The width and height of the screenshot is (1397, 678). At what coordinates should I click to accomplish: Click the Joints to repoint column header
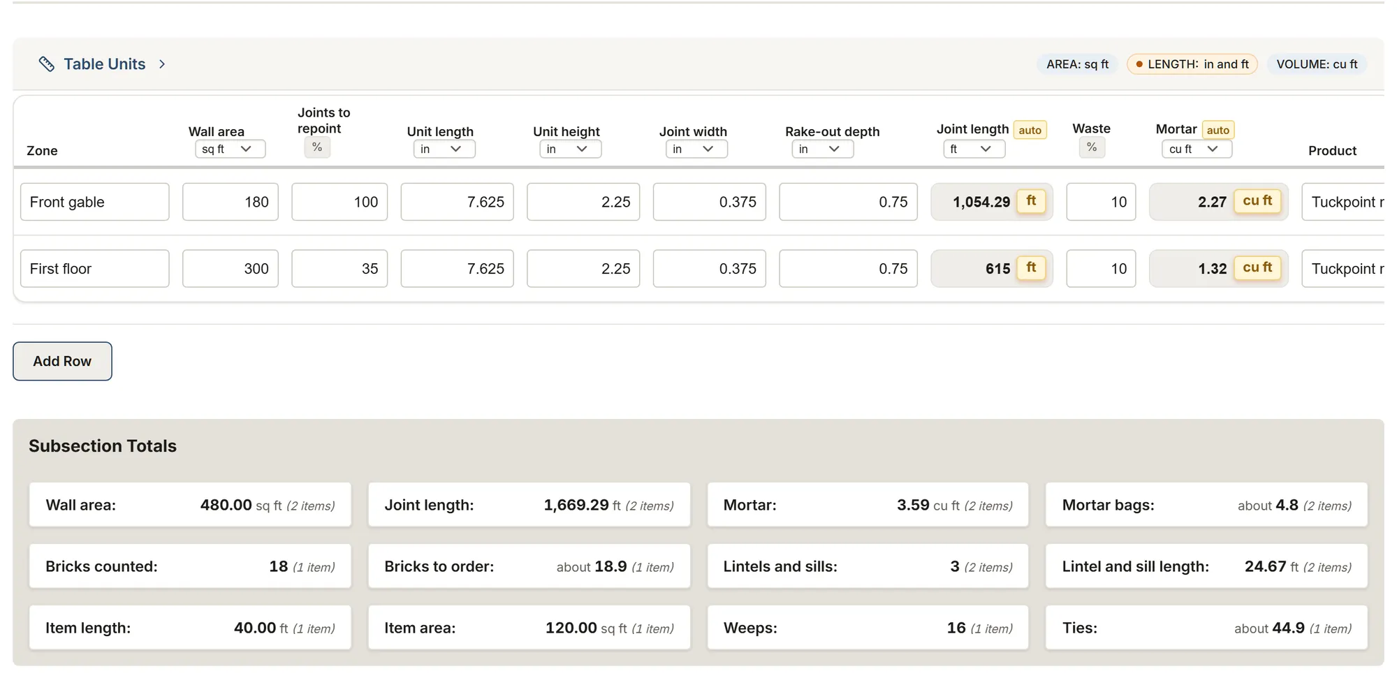(x=324, y=121)
